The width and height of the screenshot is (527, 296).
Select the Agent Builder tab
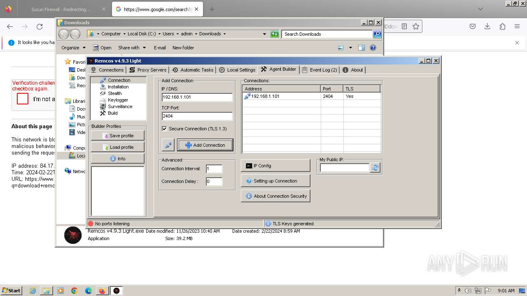[279, 69]
